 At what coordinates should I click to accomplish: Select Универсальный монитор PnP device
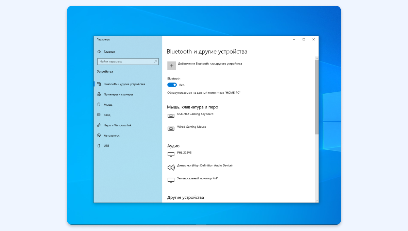(197, 178)
